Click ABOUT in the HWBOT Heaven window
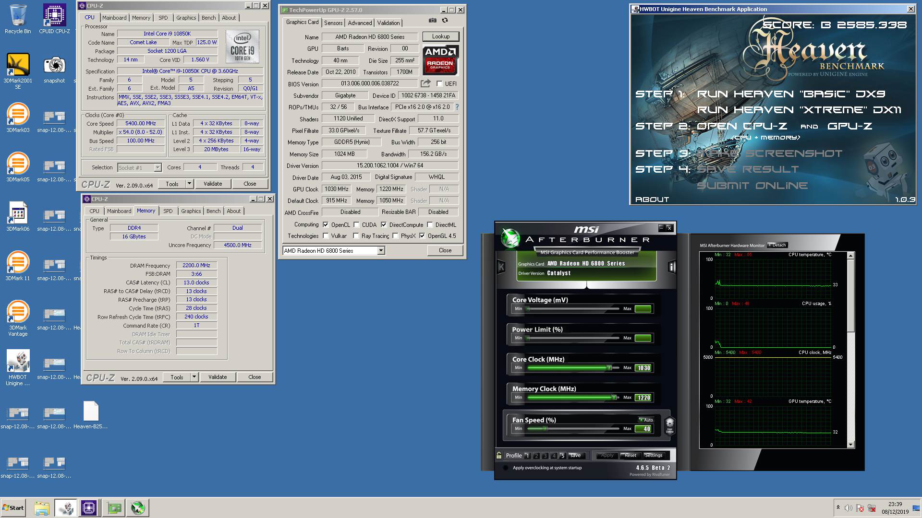The width and height of the screenshot is (922, 518). (652, 200)
